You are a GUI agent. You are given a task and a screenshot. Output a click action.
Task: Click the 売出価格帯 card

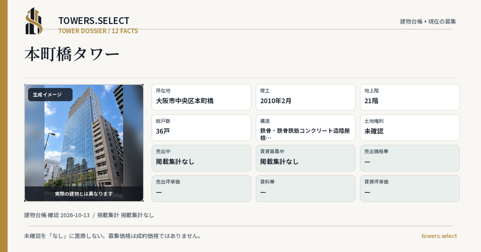[x=410, y=158]
